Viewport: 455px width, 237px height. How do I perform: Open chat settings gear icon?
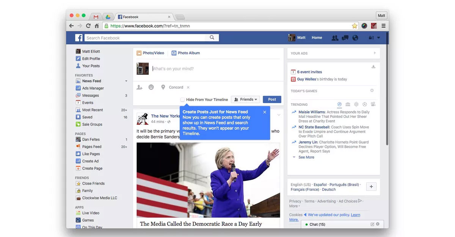pyautogui.click(x=378, y=224)
